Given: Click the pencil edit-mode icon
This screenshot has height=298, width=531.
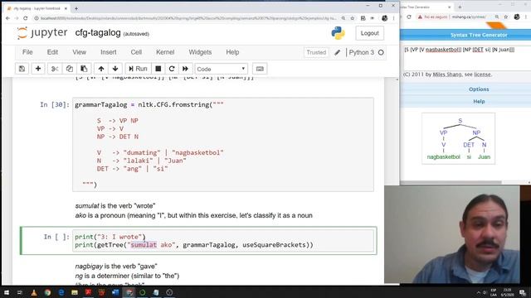Looking at the screenshot, I should (338, 52).
